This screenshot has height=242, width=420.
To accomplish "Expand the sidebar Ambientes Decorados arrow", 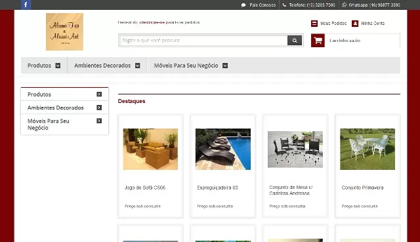I will (x=99, y=108).
